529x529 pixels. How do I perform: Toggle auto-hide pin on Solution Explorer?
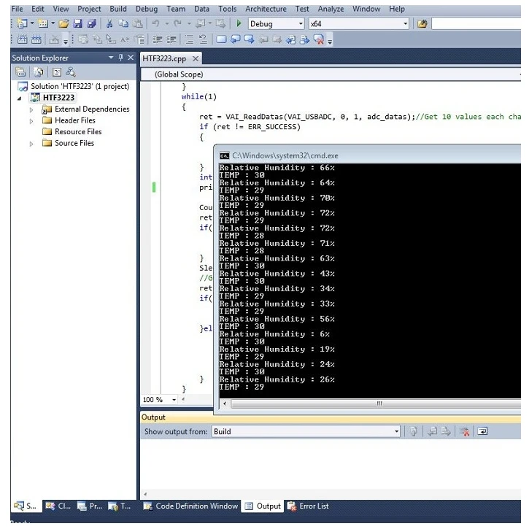coord(120,58)
